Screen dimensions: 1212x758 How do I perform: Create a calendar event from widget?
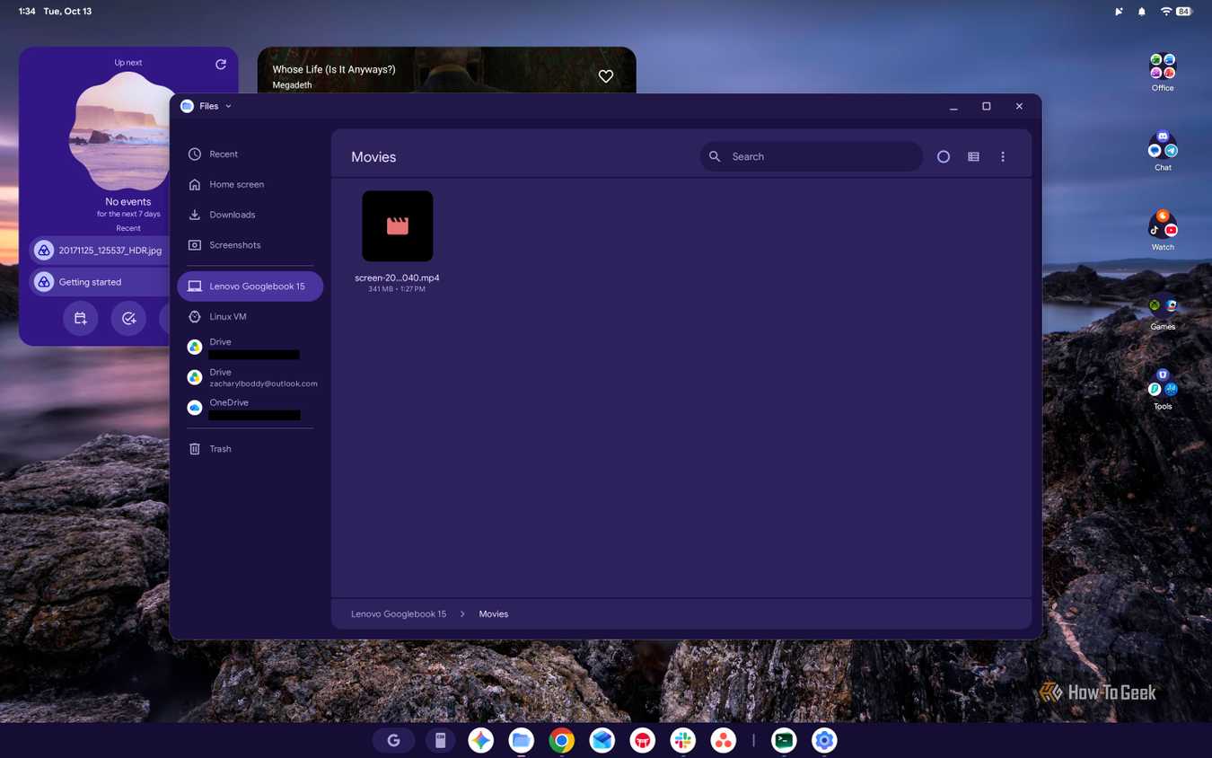click(x=81, y=319)
